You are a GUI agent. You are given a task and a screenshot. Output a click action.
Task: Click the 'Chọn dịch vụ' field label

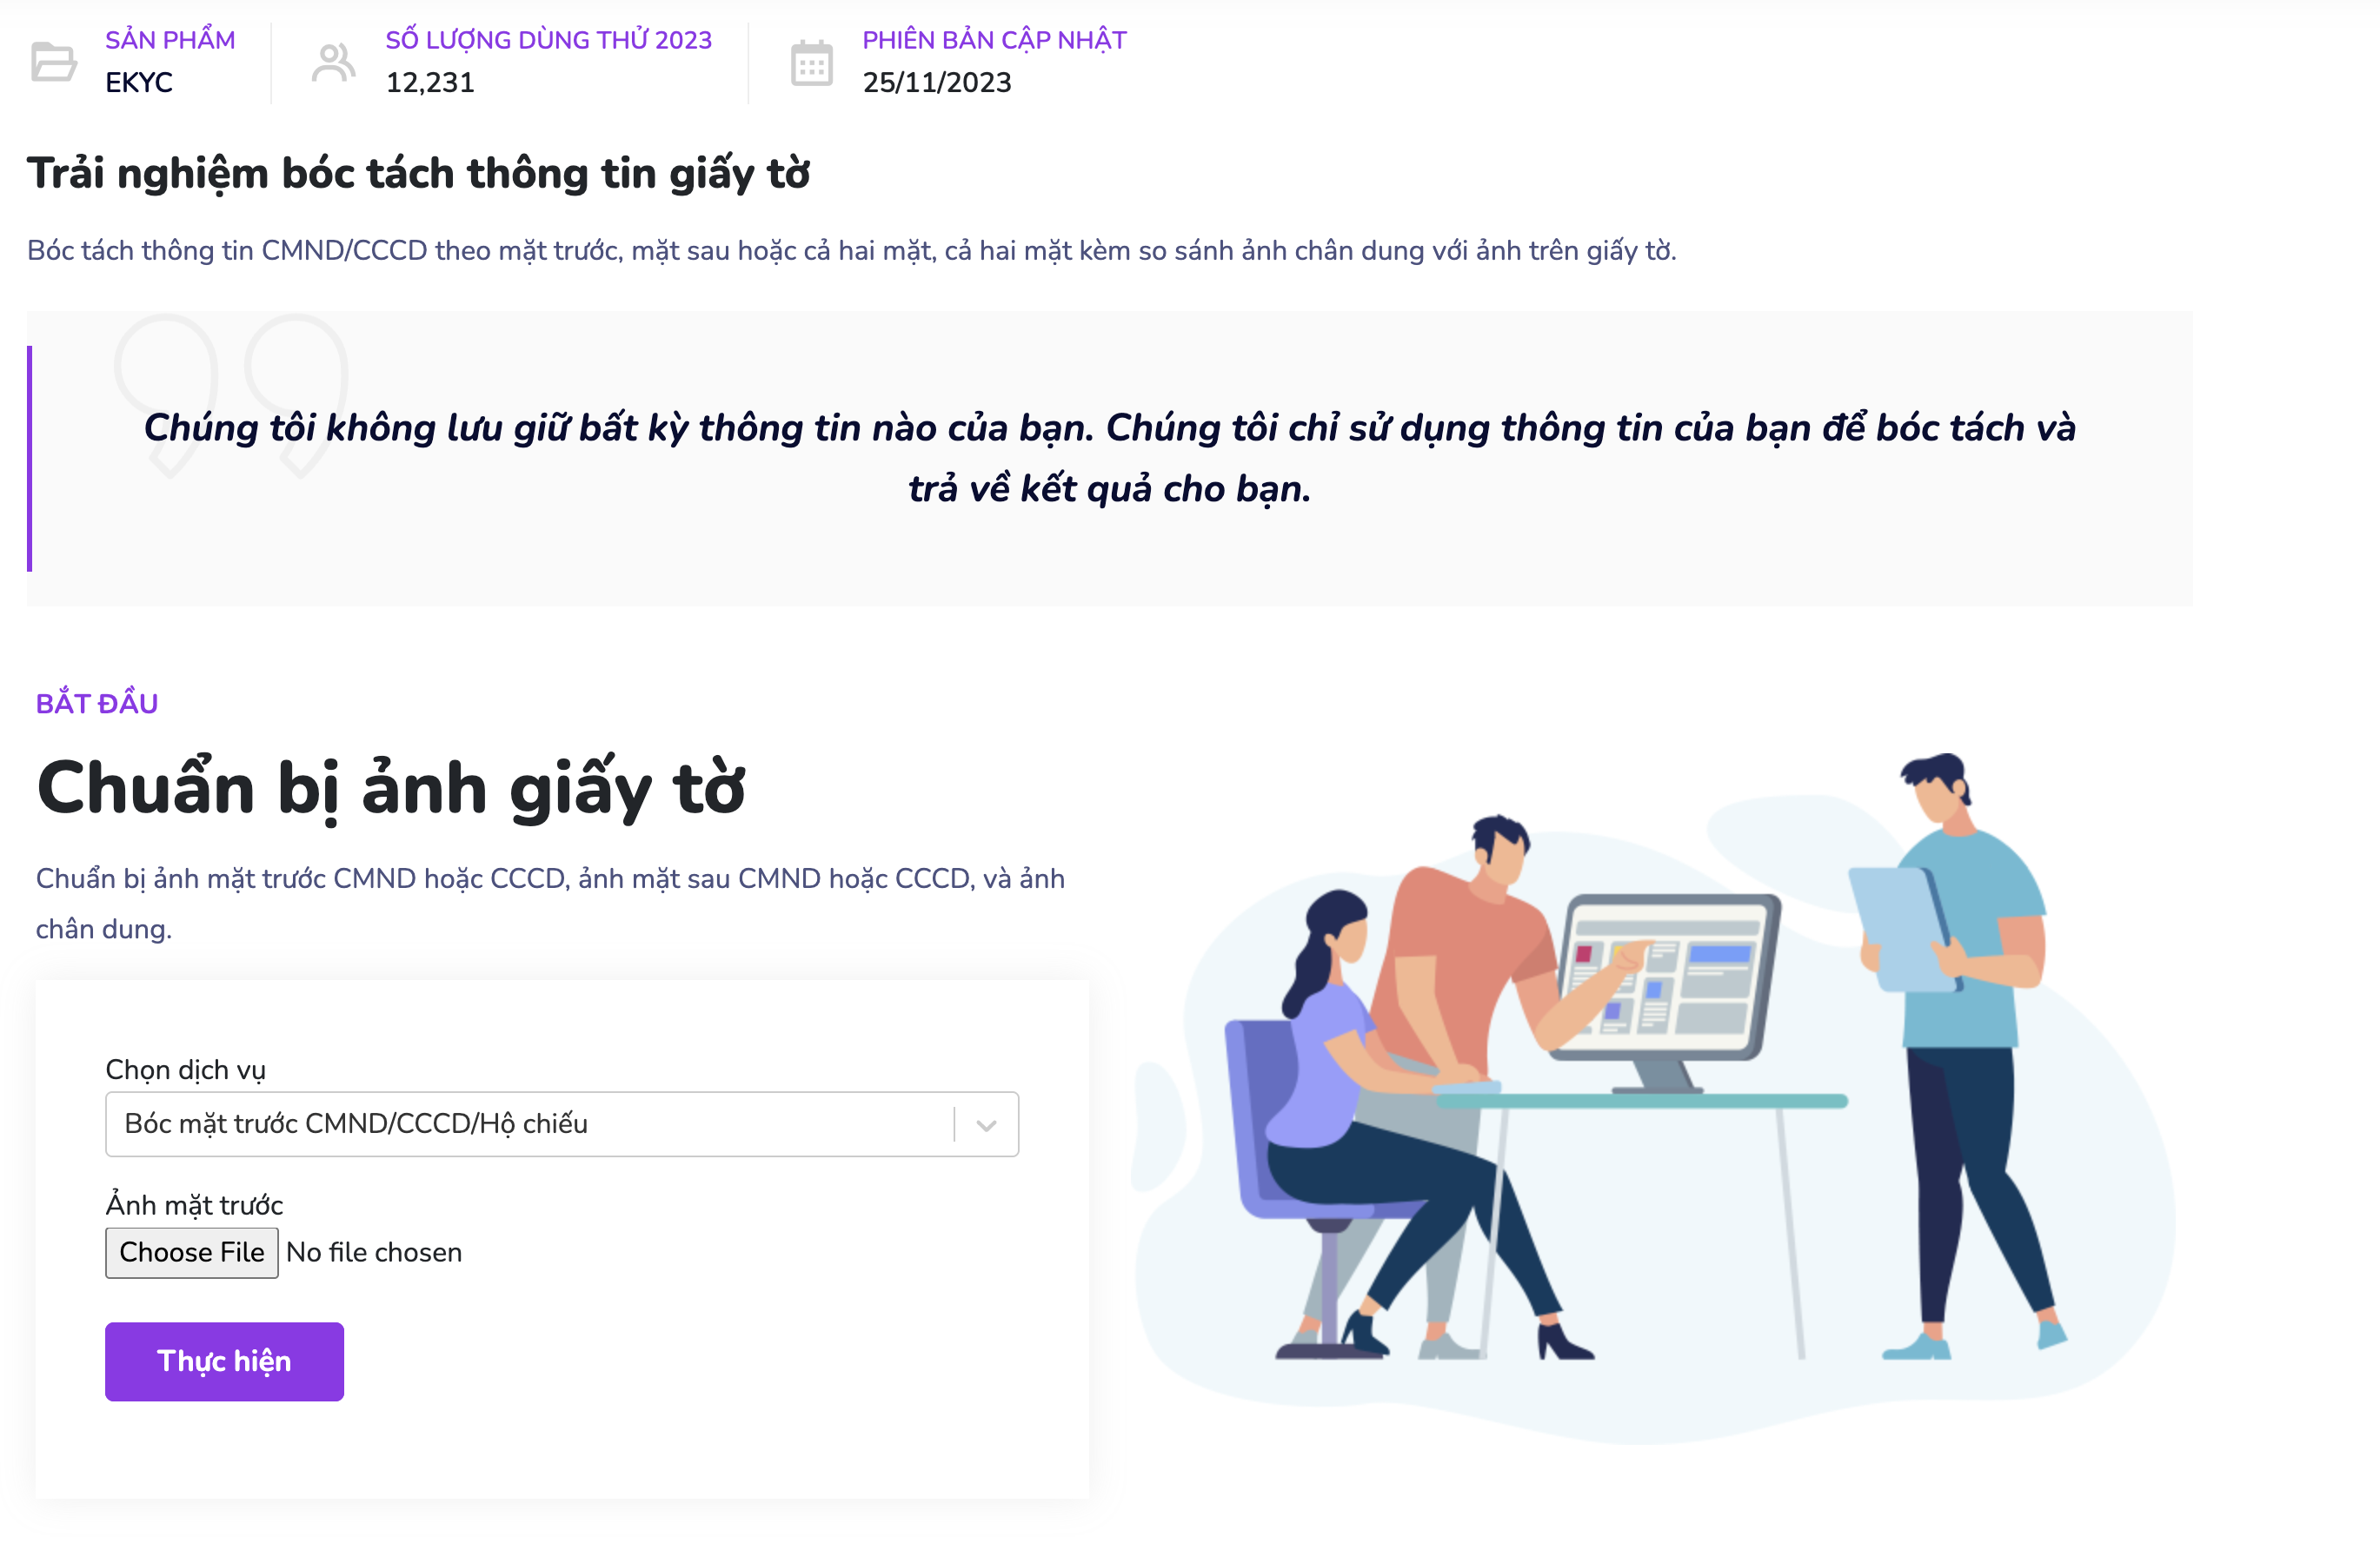(x=186, y=1070)
